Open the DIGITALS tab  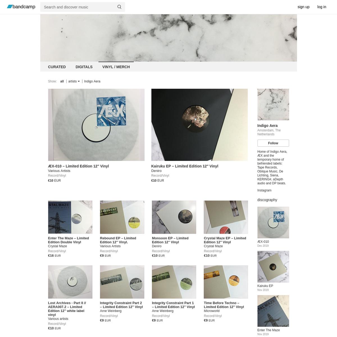(x=84, y=67)
